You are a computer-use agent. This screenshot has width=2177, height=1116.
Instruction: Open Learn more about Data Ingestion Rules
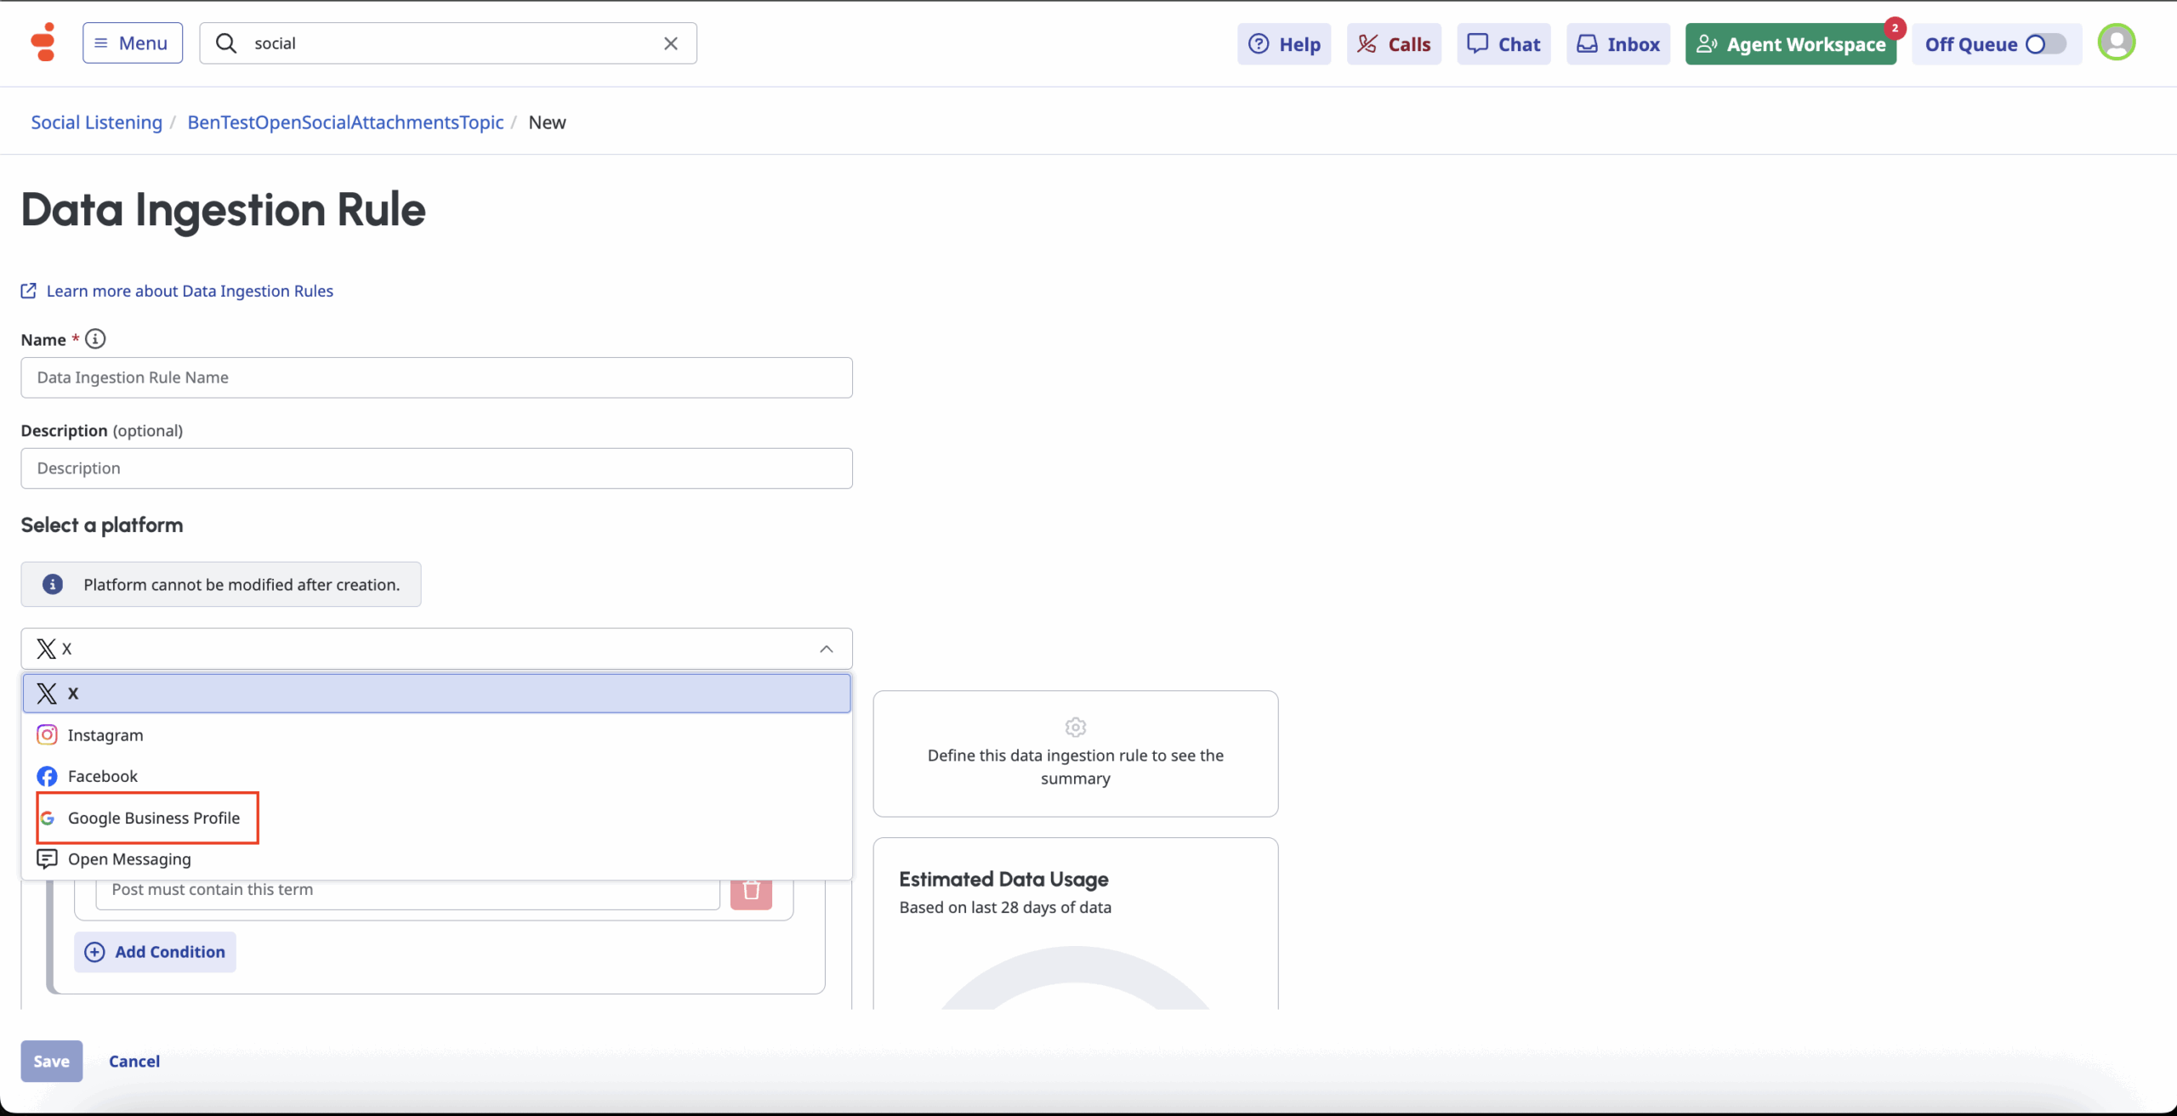(189, 292)
